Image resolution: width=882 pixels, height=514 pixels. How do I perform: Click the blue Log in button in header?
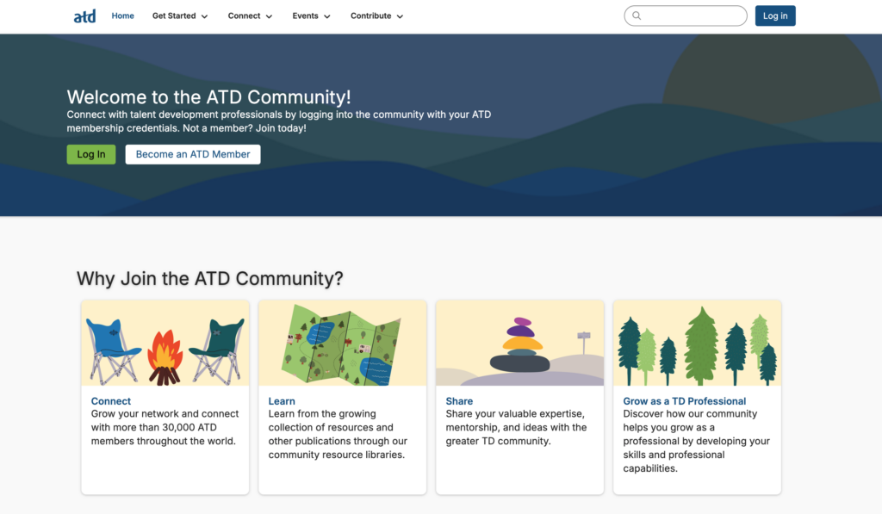(x=775, y=15)
